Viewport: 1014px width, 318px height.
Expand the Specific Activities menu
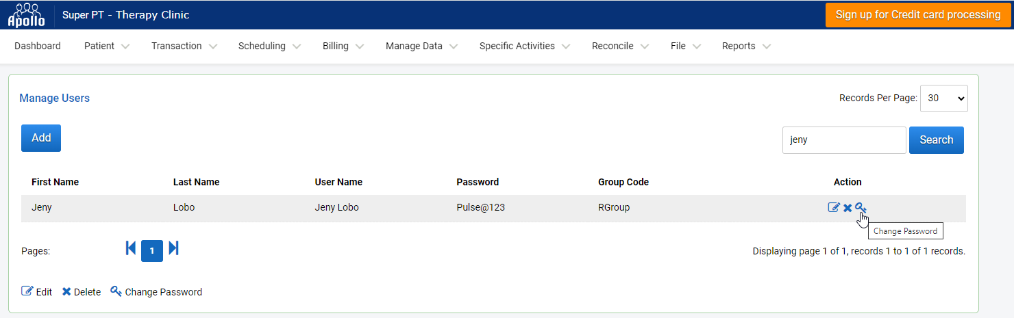[524, 46]
